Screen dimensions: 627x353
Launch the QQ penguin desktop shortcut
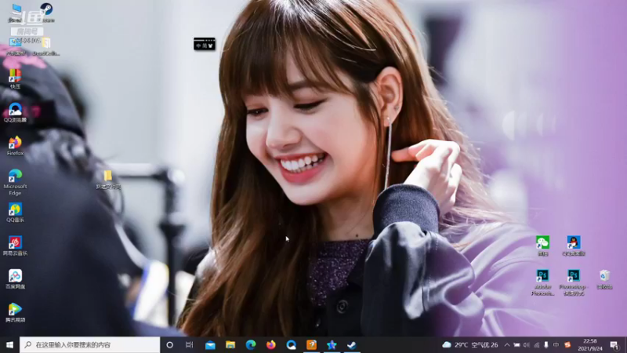click(x=574, y=246)
